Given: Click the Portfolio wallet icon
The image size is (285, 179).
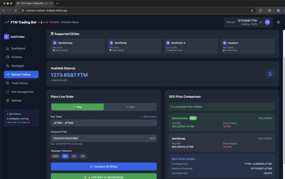Looking at the screenshot, I should (8, 57).
